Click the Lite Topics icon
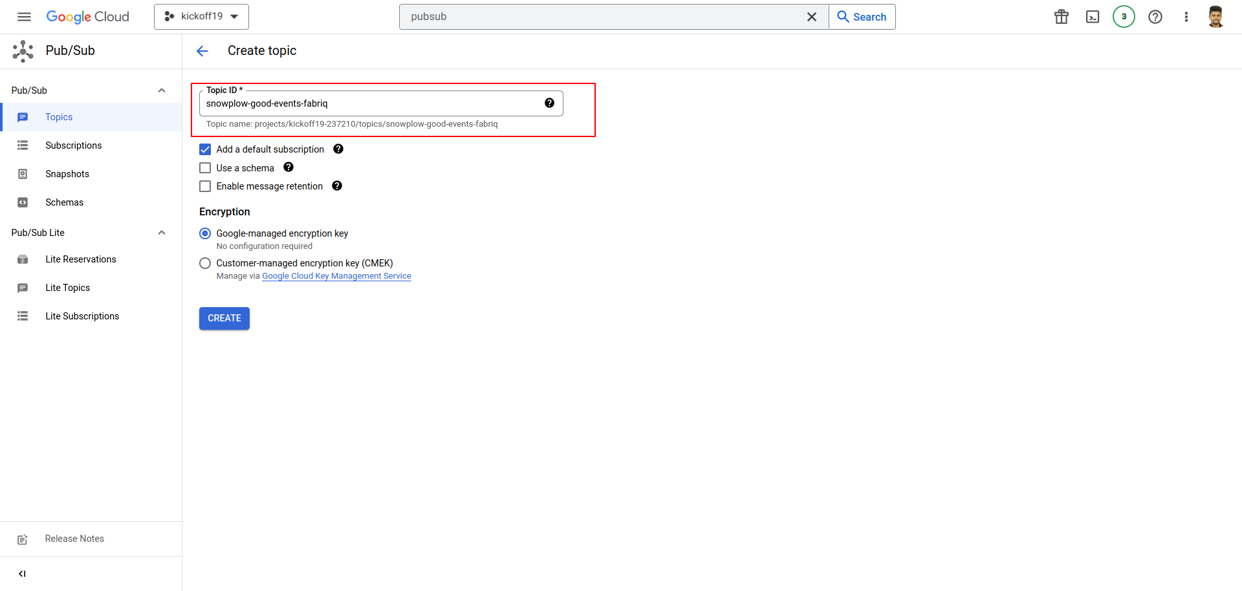 [23, 288]
